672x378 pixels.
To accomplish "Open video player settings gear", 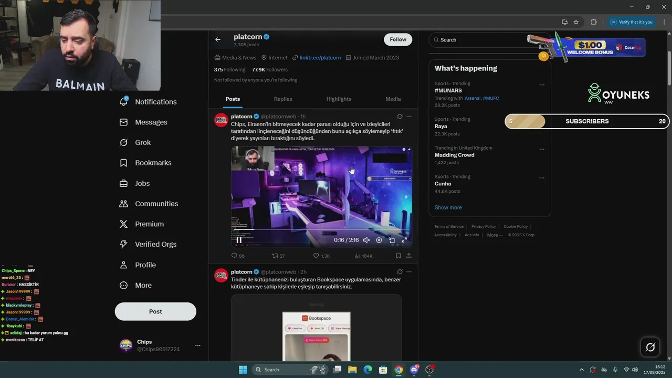I will (x=379, y=240).
